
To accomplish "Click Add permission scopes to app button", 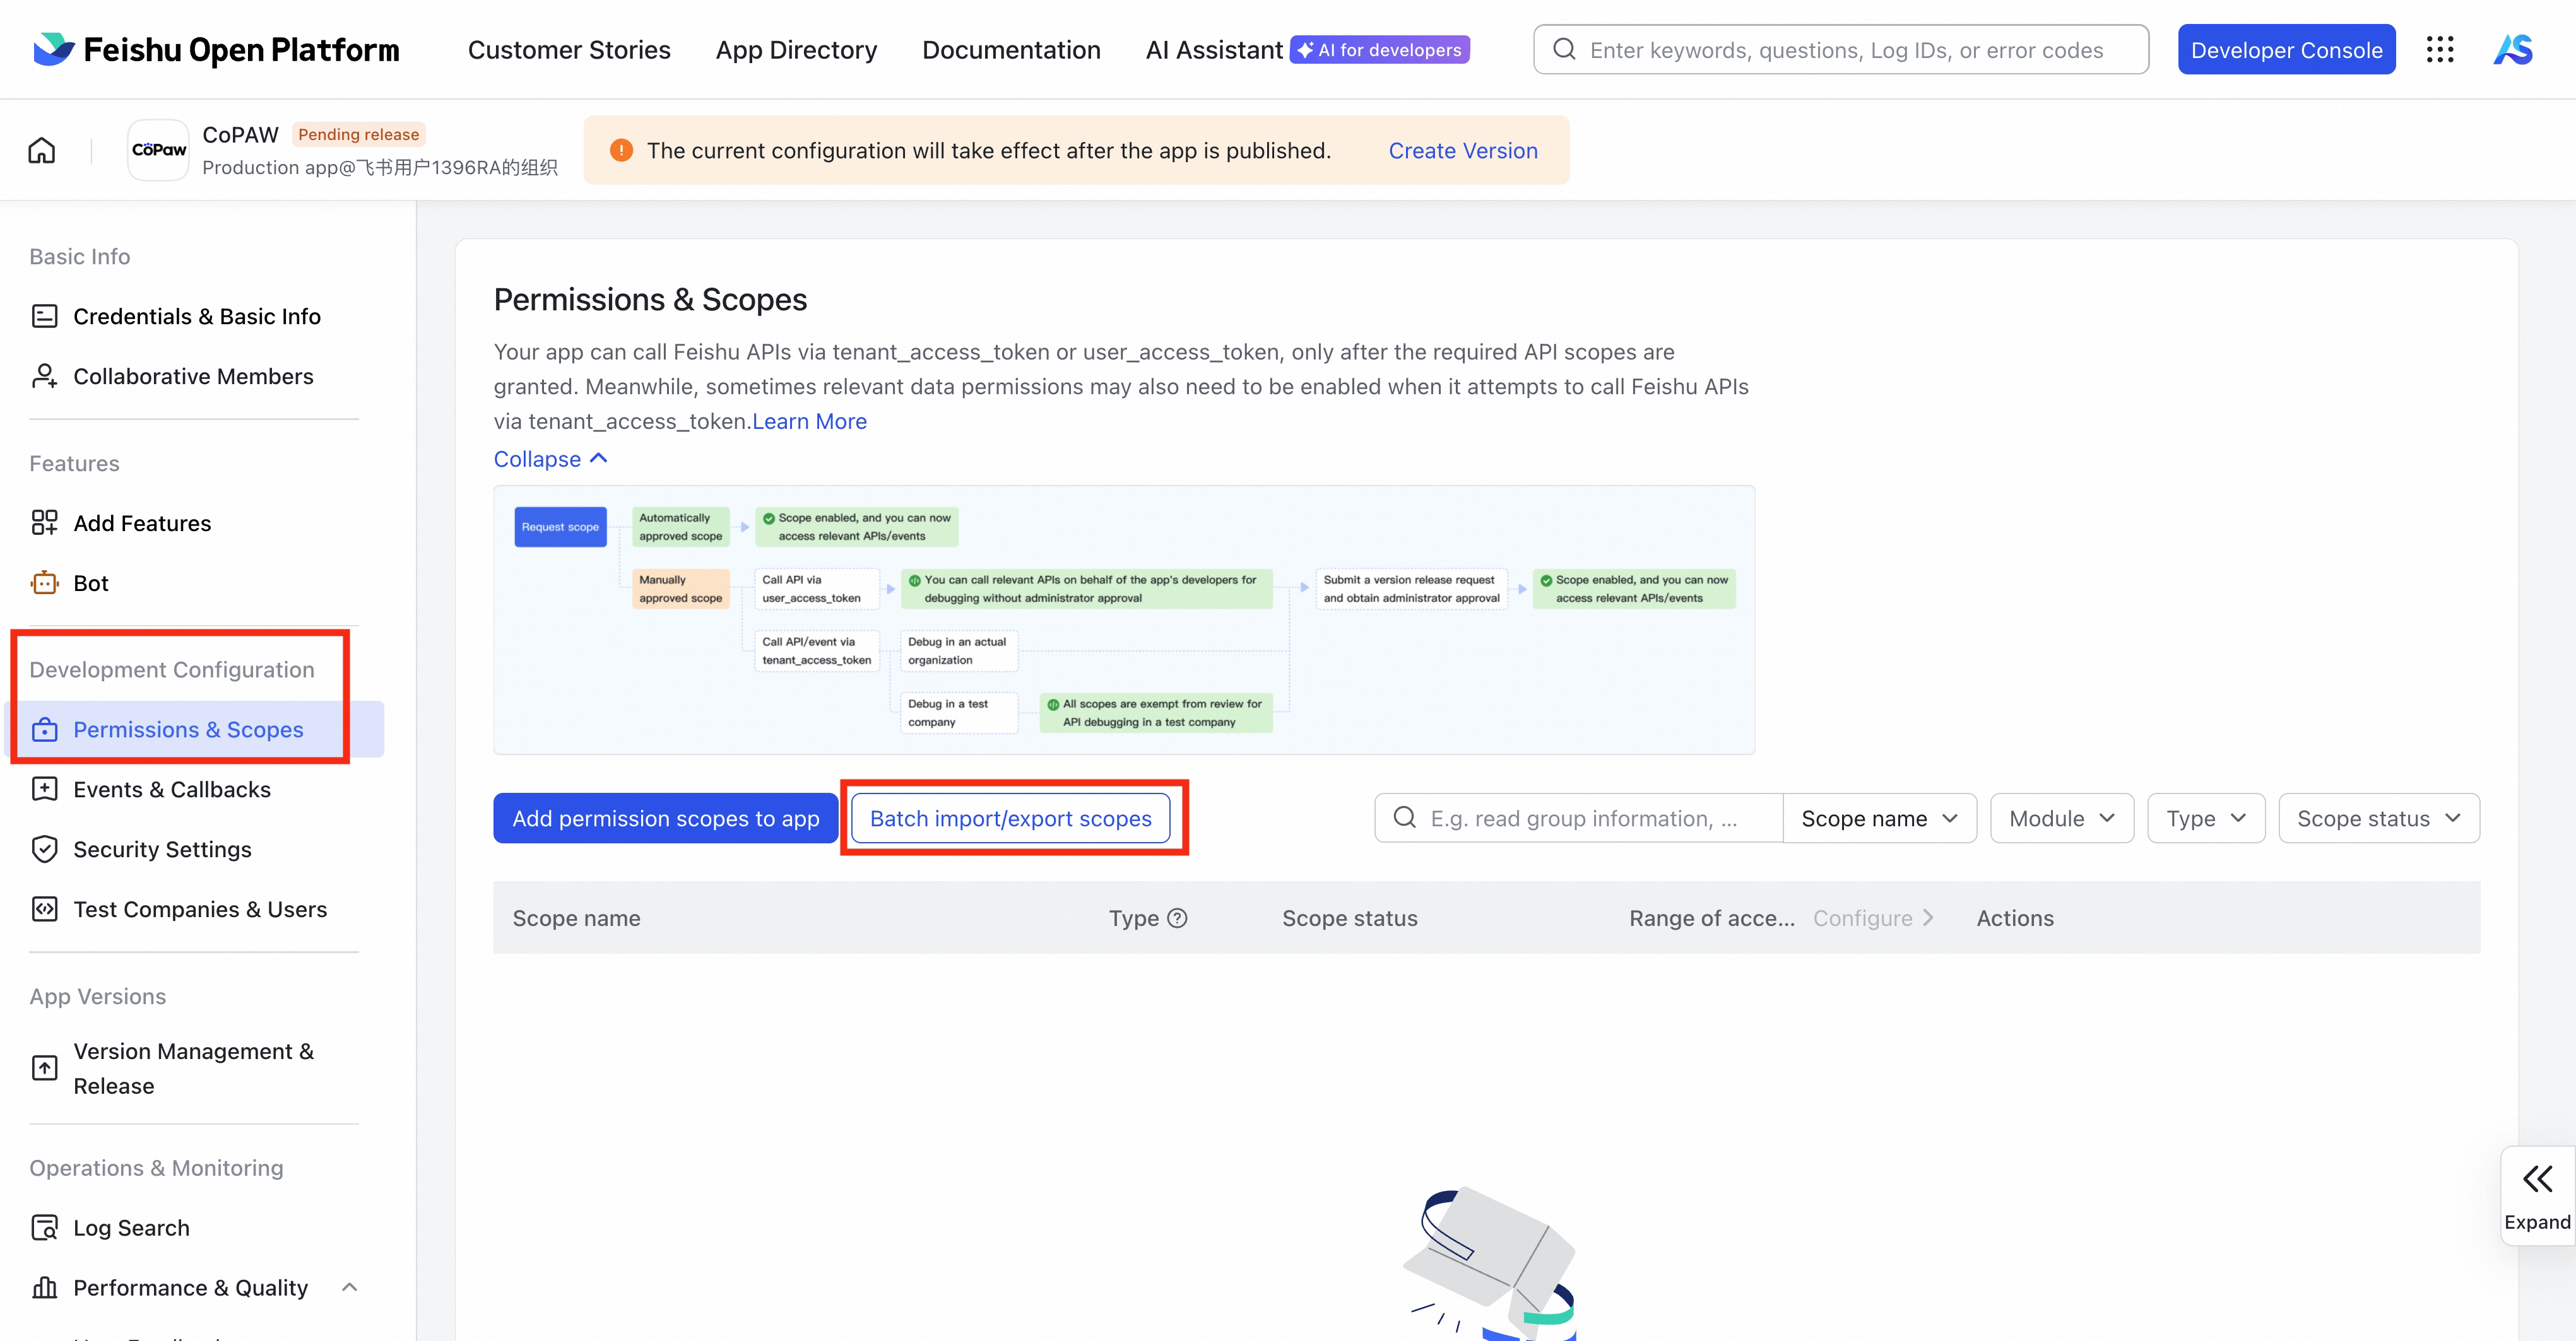I will (x=665, y=818).
